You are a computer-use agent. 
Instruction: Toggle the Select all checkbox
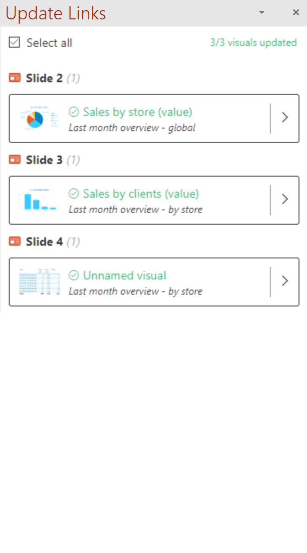[x=14, y=43]
